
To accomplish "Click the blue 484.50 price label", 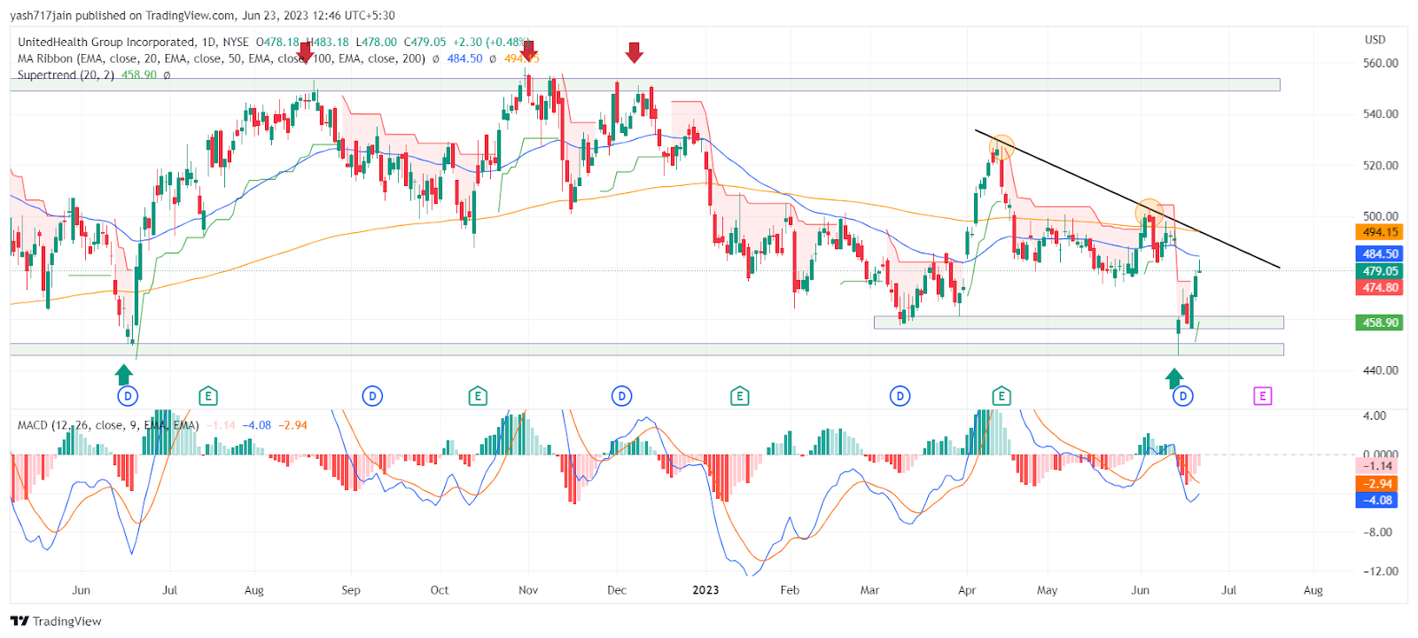I will (1380, 253).
